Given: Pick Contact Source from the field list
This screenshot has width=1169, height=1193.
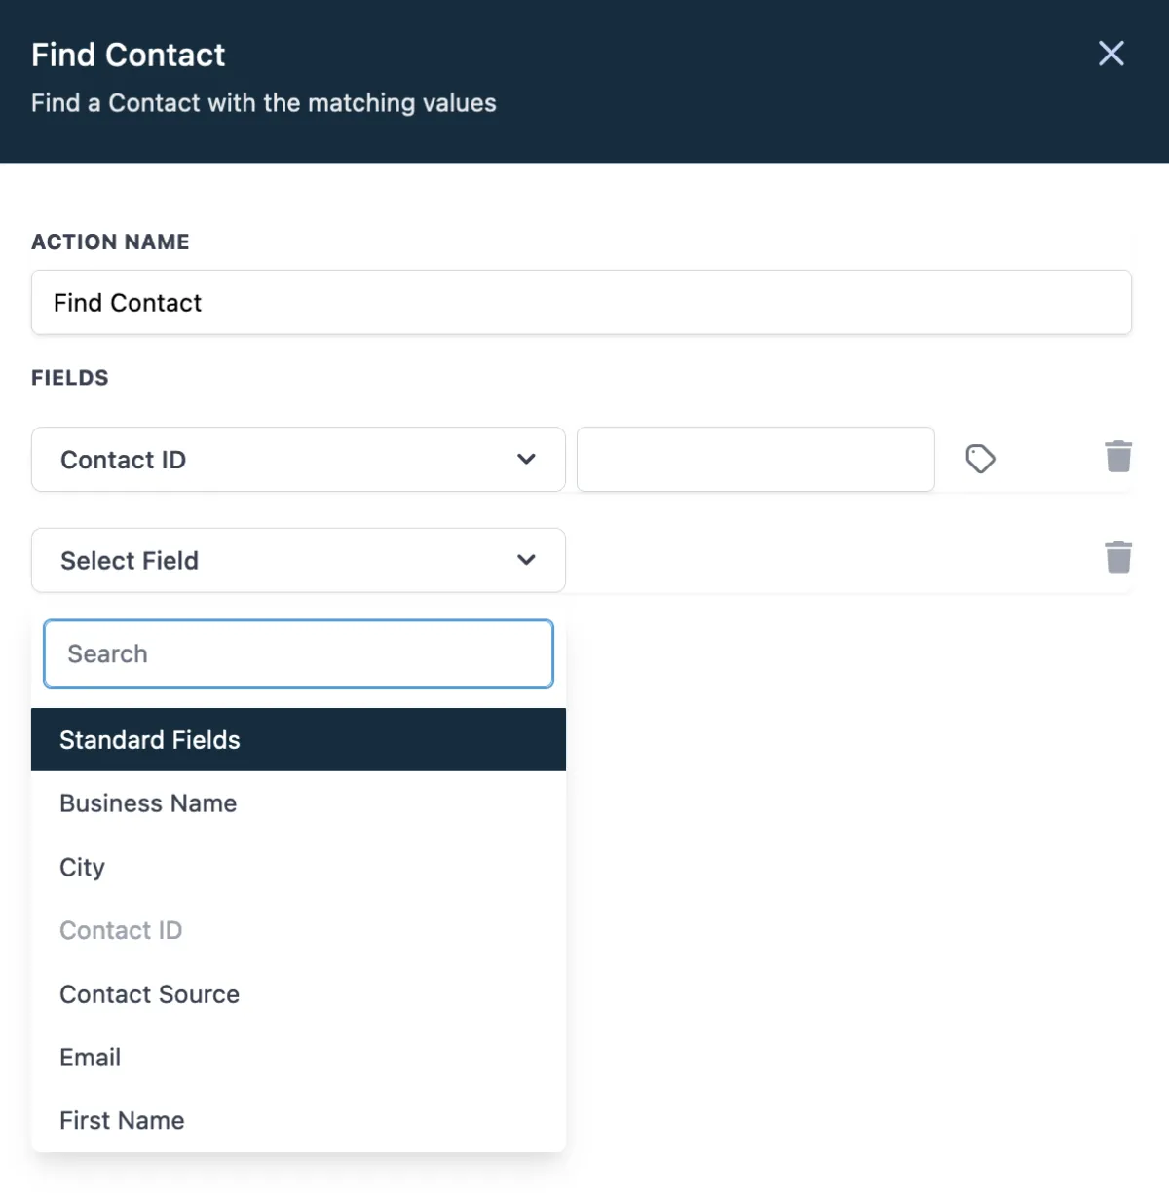Looking at the screenshot, I should coord(149,994).
